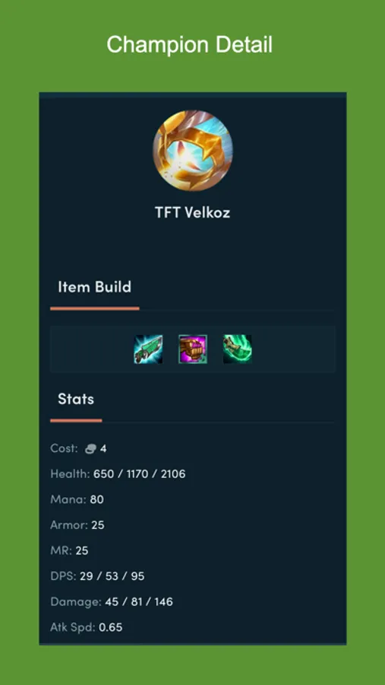The image size is (385, 685).
Task: Click the Mana value 80
Action: pyautogui.click(x=96, y=499)
